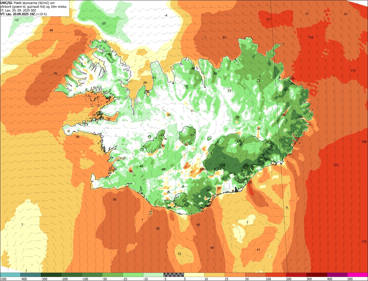Select the legend swatch between 200 and 300
Screen dimensions: 368x281
coord(296,275)
